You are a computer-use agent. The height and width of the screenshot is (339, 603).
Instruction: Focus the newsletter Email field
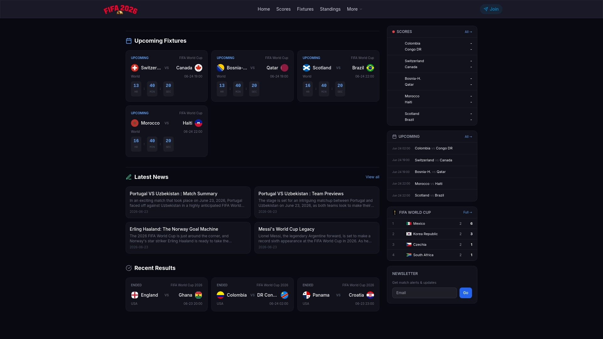(x=425, y=293)
